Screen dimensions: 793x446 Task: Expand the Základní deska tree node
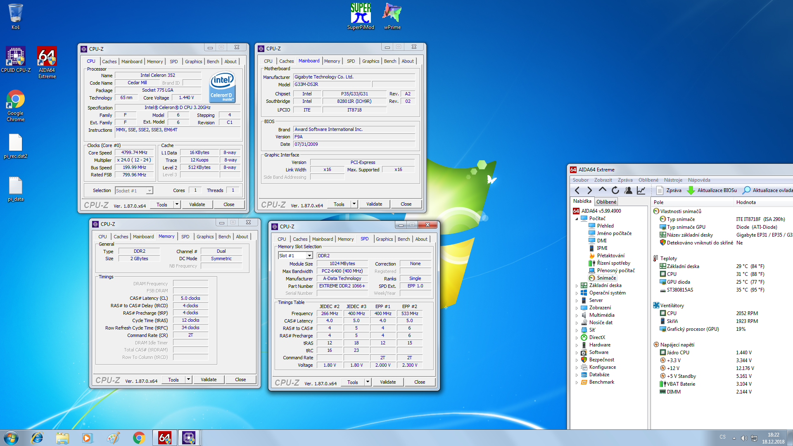[577, 285]
